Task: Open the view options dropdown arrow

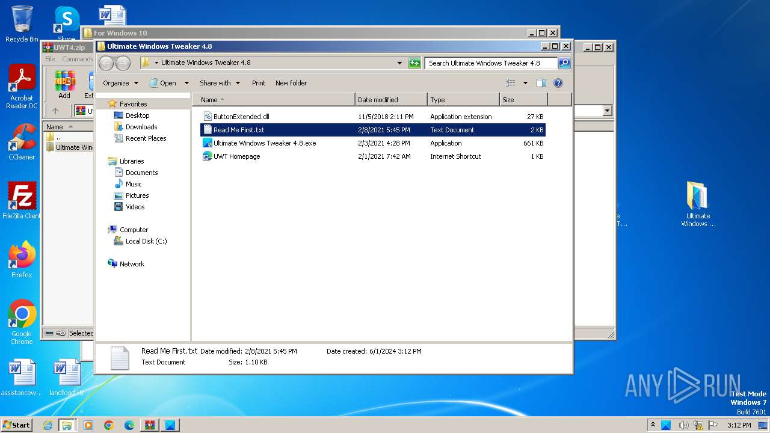Action: click(x=525, y=83)
